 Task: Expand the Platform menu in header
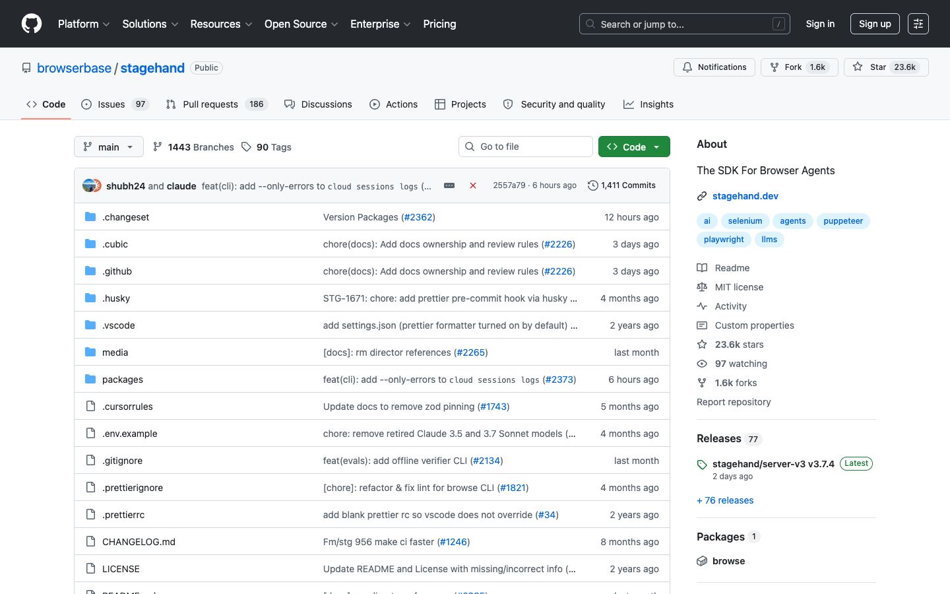click(x=84, y=24)
